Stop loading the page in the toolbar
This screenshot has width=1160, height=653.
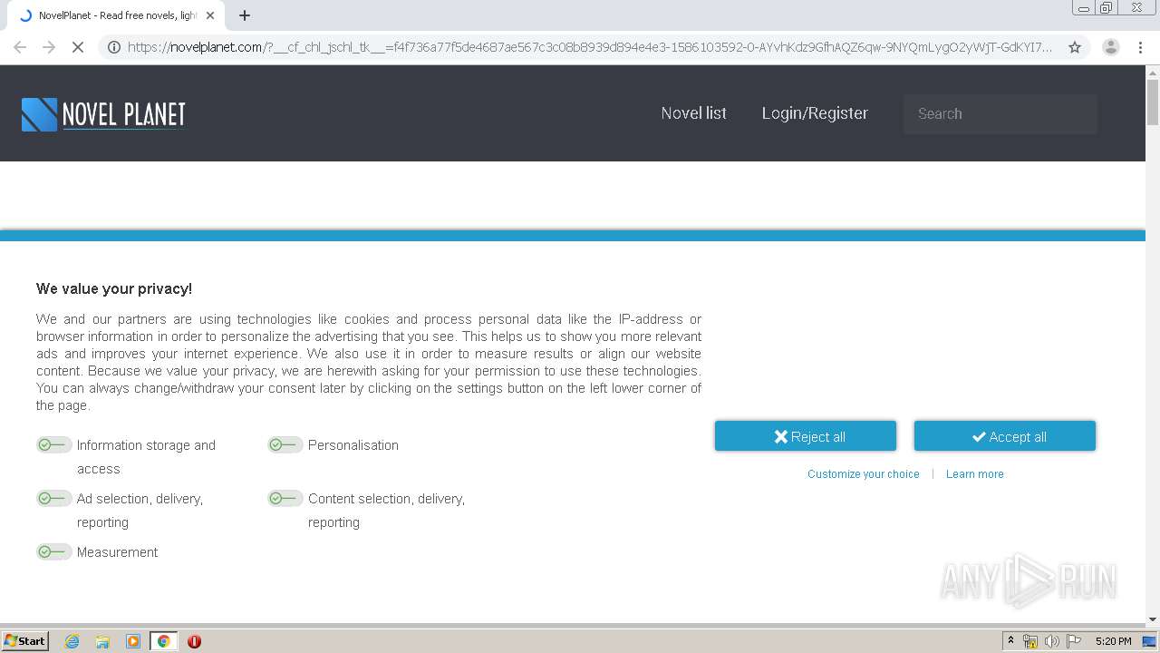point(78,47)
